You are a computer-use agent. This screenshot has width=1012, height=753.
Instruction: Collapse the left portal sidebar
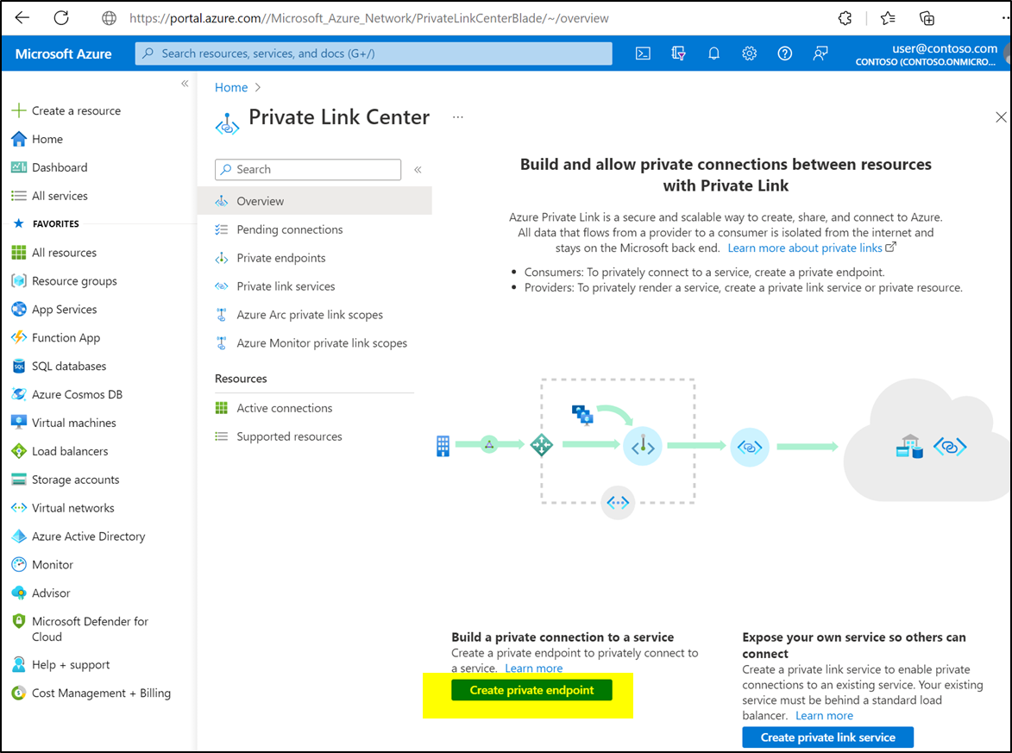(185, 84)
